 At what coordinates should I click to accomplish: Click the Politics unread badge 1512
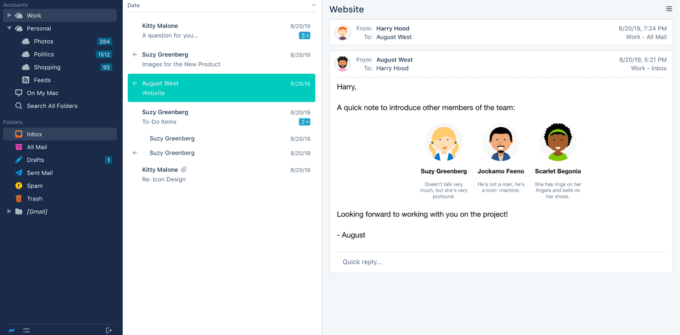[104, 55]
